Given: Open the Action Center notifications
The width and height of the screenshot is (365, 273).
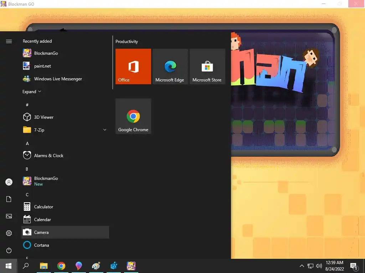Looking at the screenshot, I should 354,266.
